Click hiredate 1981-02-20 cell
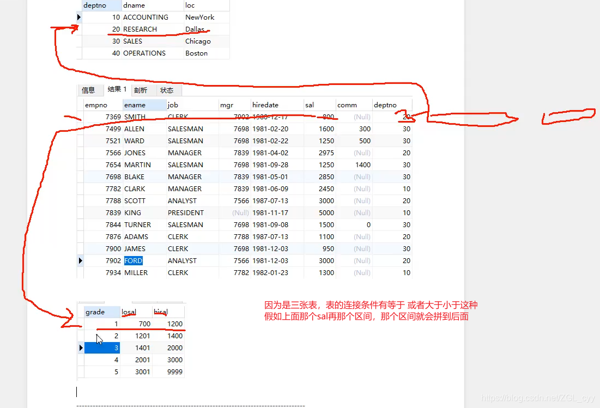600x408 pixels. (x=277, y=129)
